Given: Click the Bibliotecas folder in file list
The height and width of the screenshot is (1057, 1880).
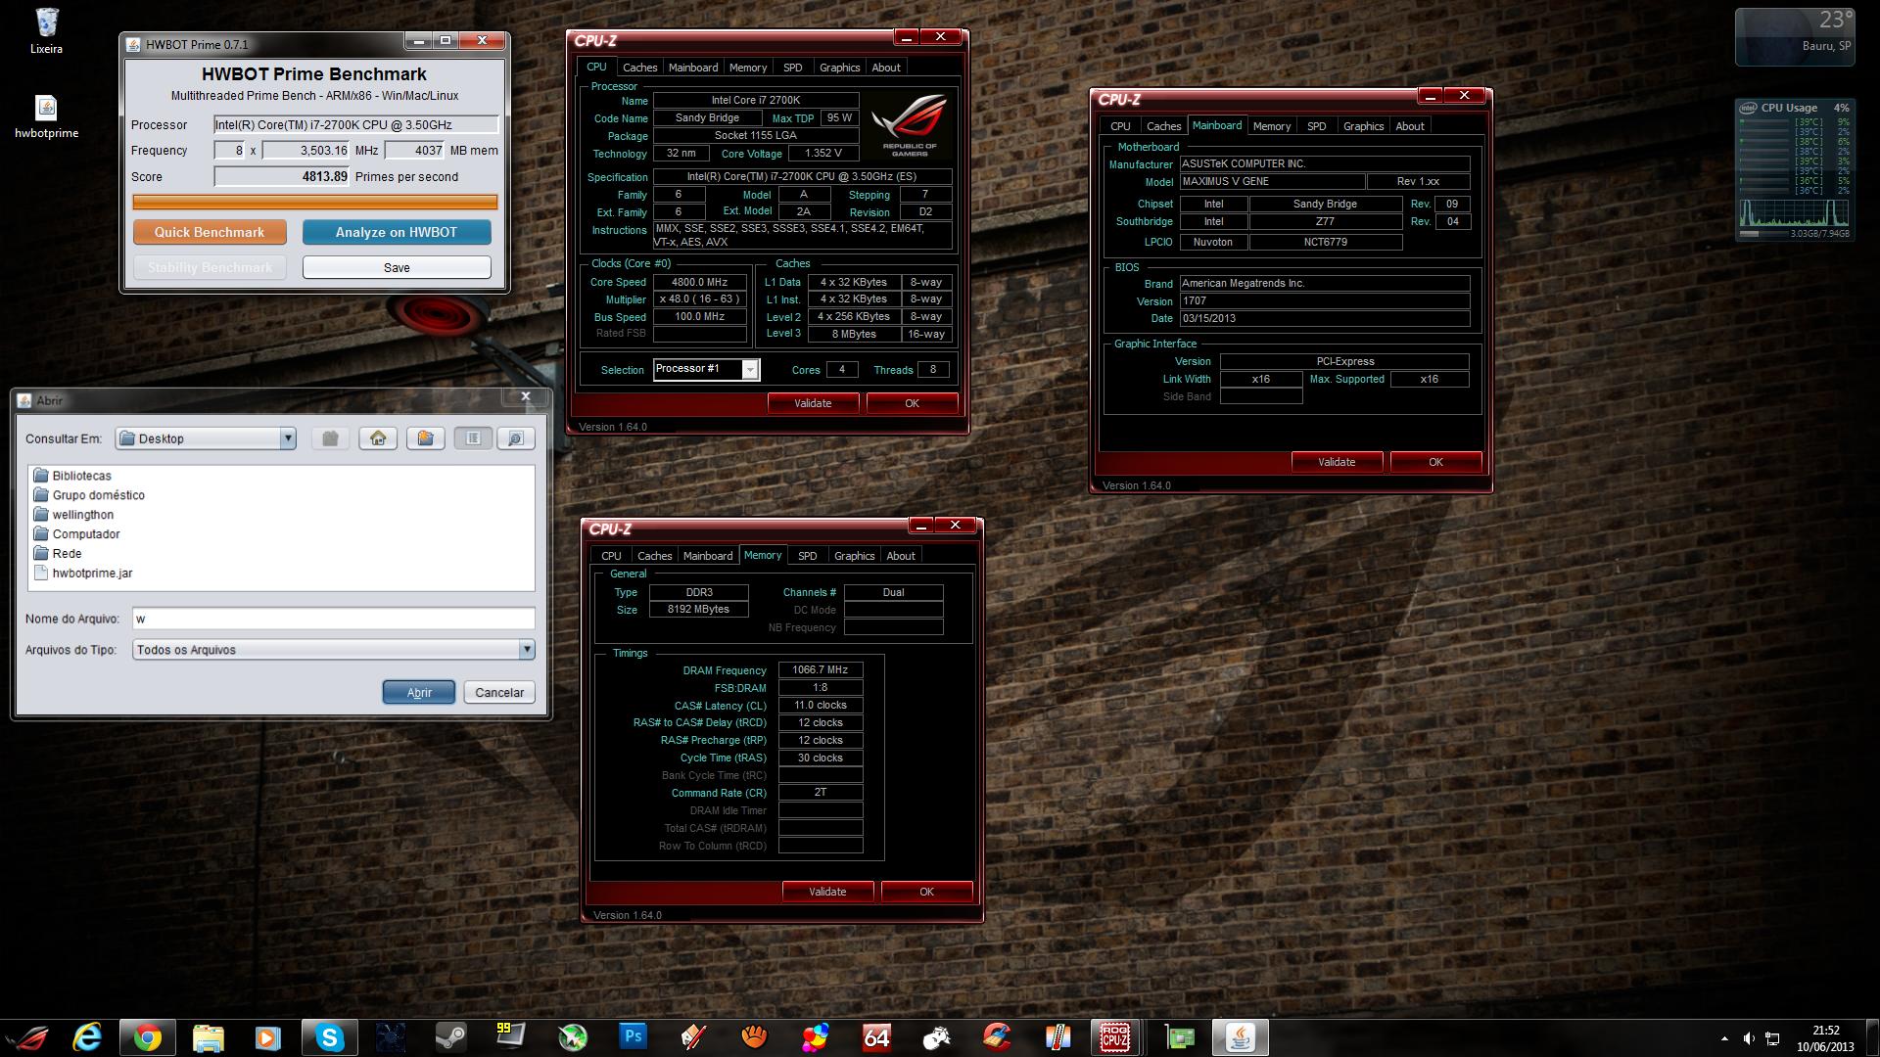Looking at the screenshot, I should 72,476.
